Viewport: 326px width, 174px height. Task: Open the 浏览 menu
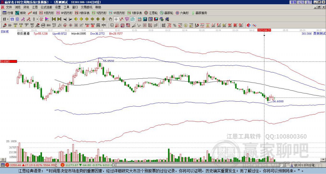[18, 7]
